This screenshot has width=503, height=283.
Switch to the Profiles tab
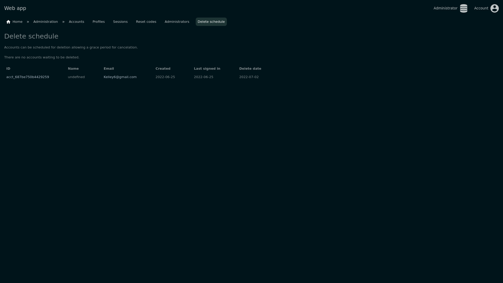tap(99, 22)
